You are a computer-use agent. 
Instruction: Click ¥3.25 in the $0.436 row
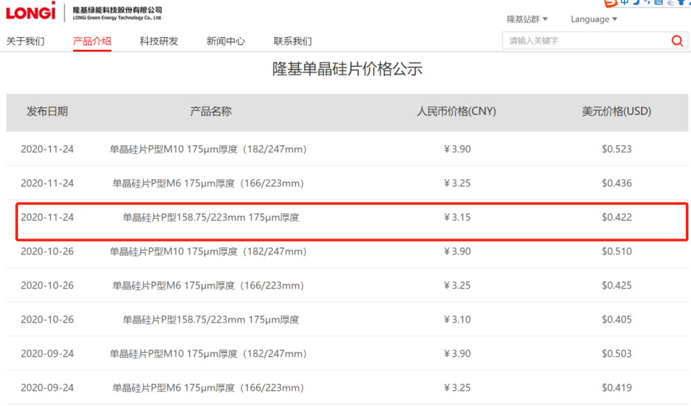pyautogui.click(x=457, y=183)
